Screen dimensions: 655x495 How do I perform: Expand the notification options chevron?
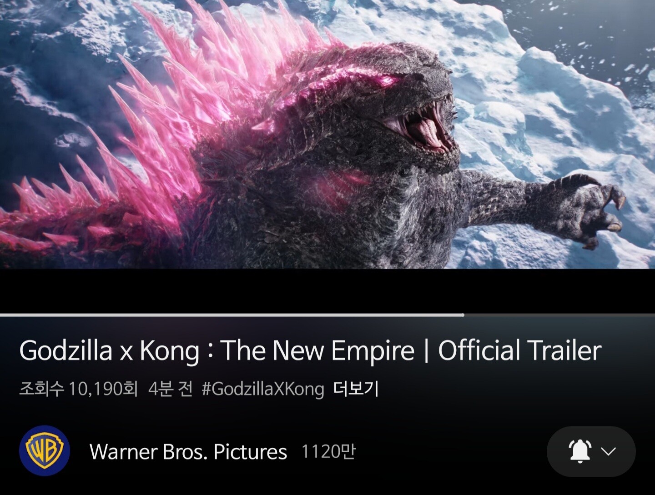point(608,451)
